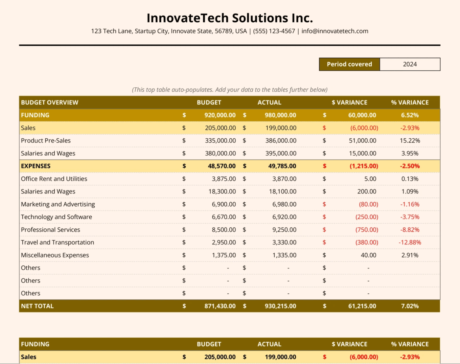Click Travel and Transportation label

(57, 242)
